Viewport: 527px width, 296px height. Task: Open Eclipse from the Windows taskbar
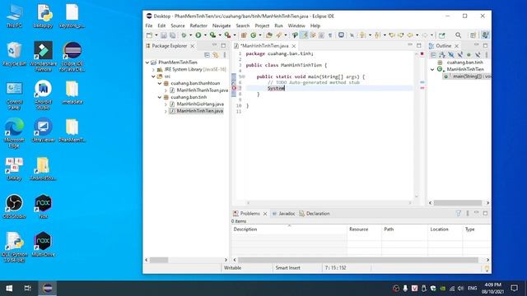pos(48,289)
